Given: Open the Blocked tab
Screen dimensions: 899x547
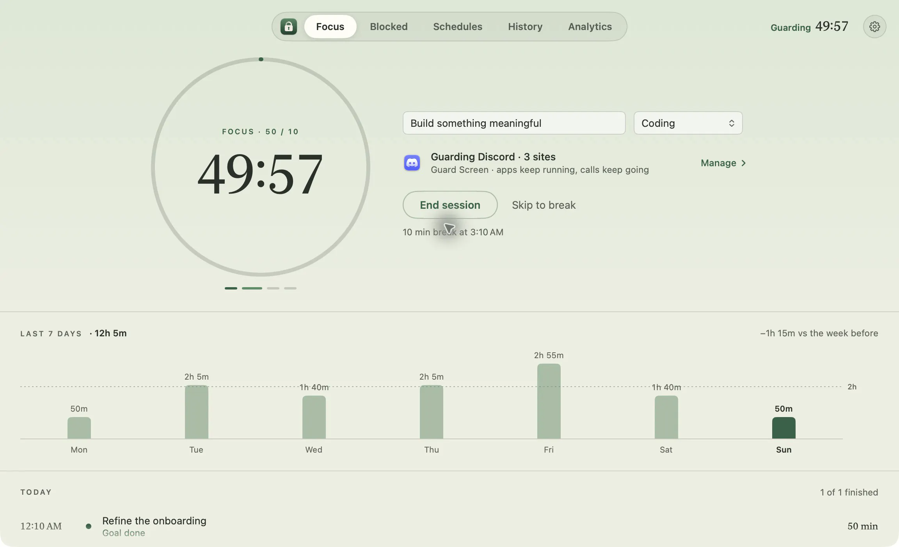Looking at the screenshot, I should point(389,27).
